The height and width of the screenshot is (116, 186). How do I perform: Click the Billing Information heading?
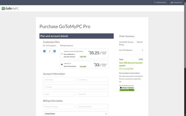click(x=53, y=101)
